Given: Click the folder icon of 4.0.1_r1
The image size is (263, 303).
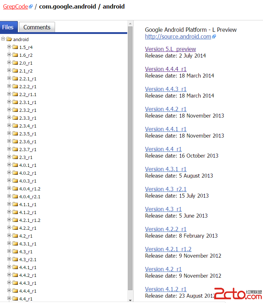Looking at the screenshot, I should click(15, 165).
